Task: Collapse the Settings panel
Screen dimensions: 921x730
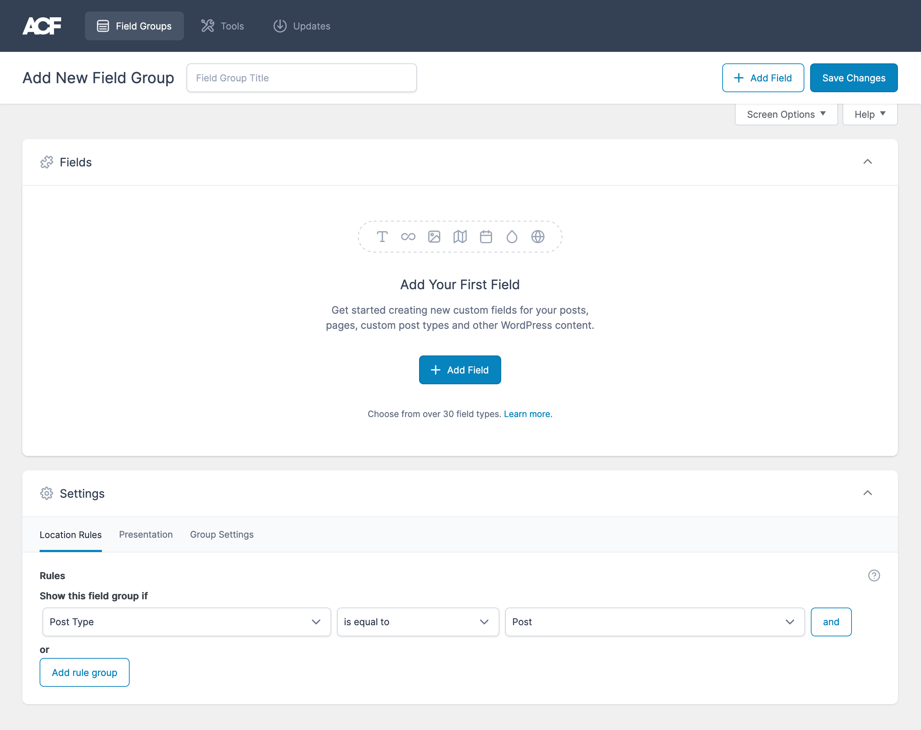Action: (x=867, y=493)
